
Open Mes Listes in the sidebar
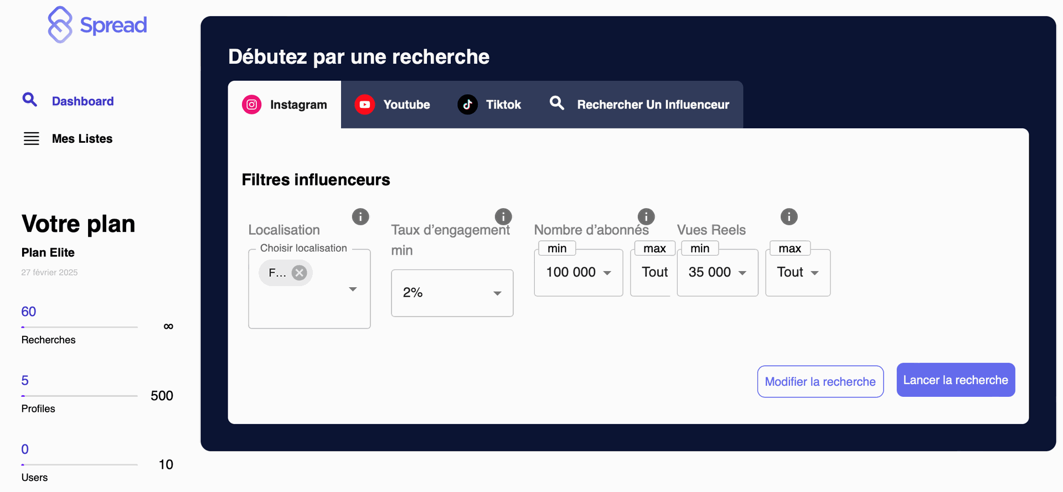(x=82, y=138)
